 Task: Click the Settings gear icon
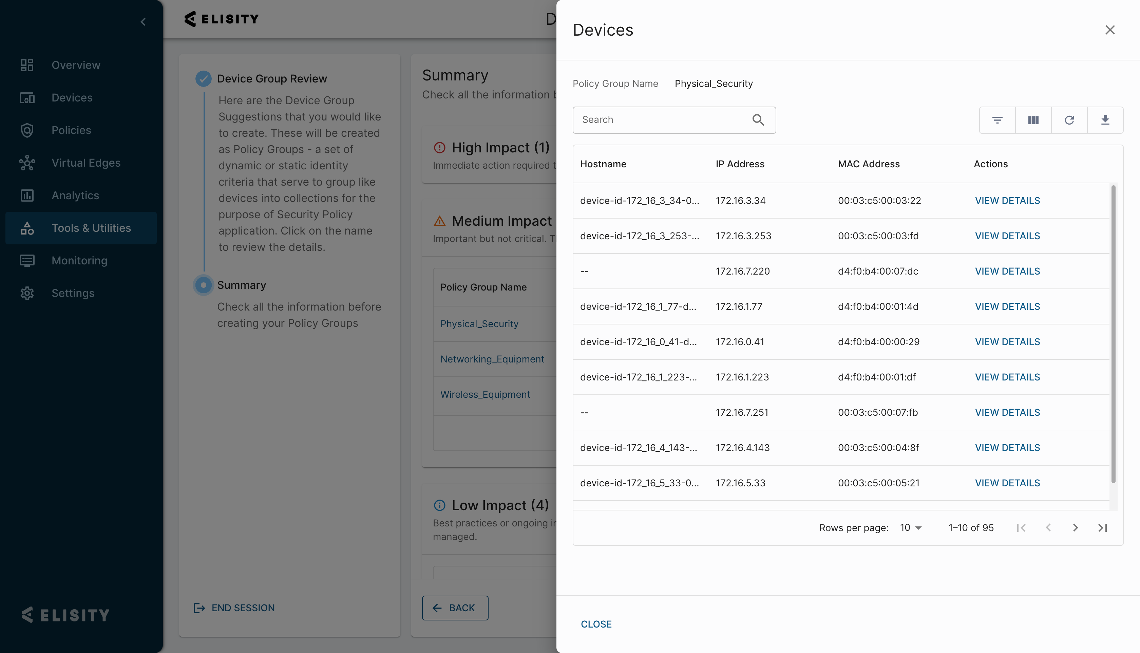pyautogui.click(x=27, y=293)
